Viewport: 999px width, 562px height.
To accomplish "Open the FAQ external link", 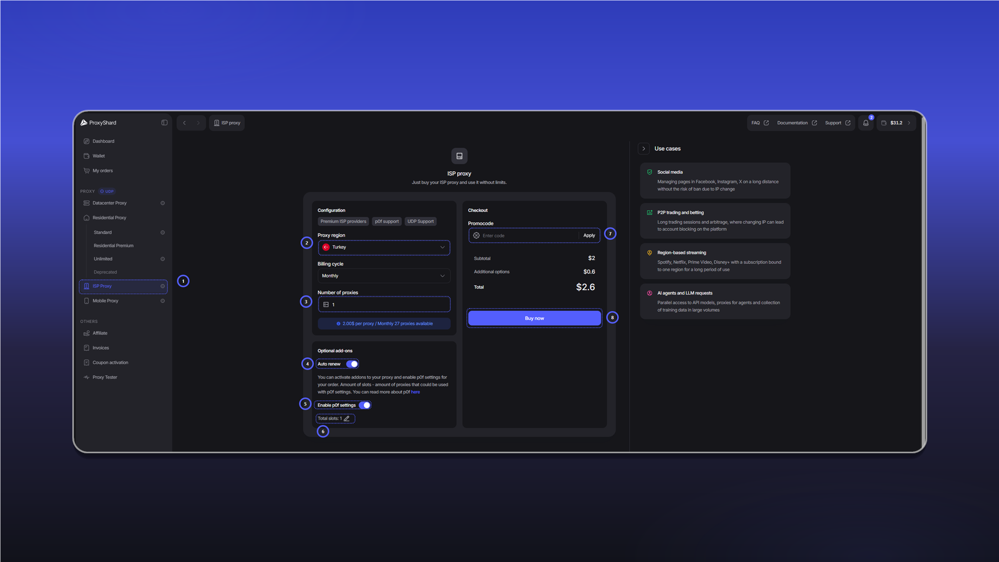I will point(760,123).
